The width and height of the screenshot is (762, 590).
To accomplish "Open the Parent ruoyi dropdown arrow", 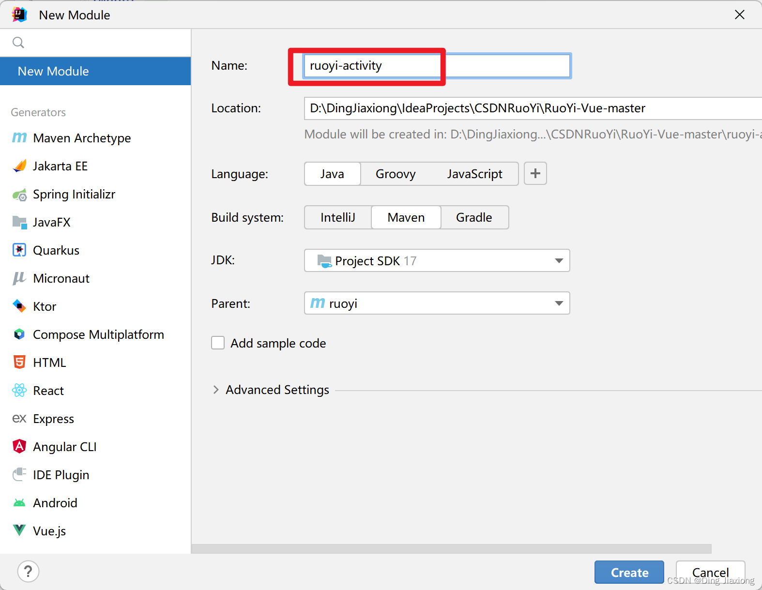I will 559,303.
